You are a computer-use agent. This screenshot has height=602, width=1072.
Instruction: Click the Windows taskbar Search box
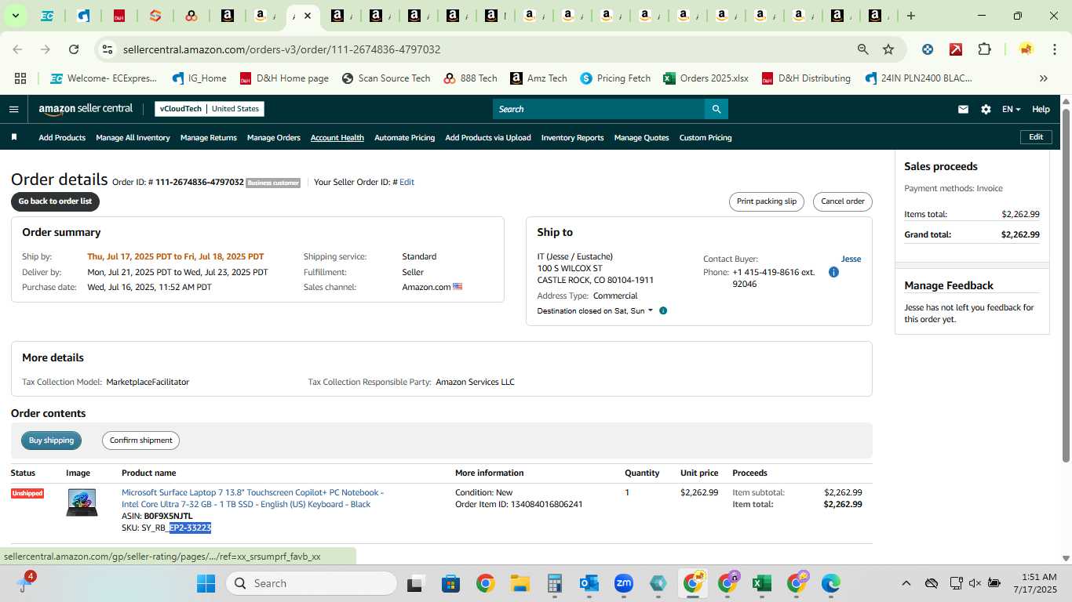[312, 583]
